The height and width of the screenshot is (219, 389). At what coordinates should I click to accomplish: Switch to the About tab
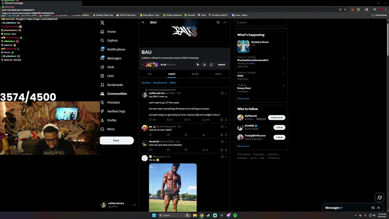[x=218, y=74]
